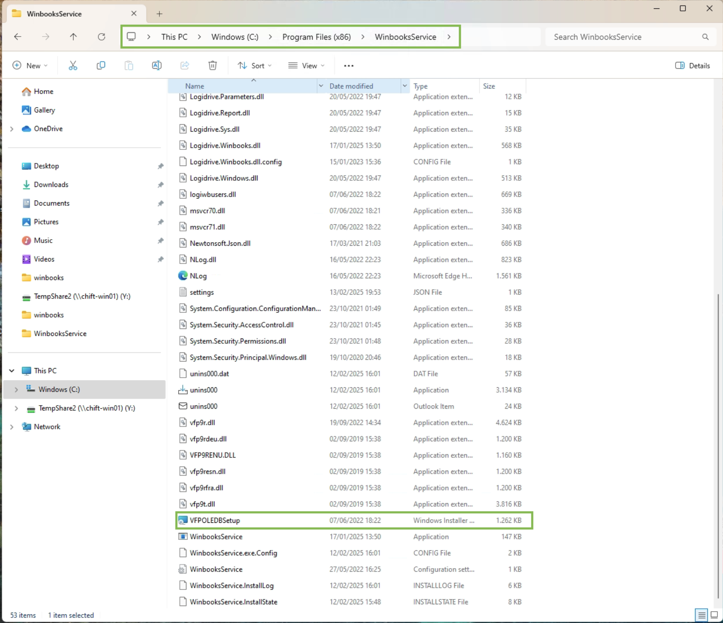This screenshot has height=623, width=723.
Task: Refresh the current folder view
Action: 101,37
